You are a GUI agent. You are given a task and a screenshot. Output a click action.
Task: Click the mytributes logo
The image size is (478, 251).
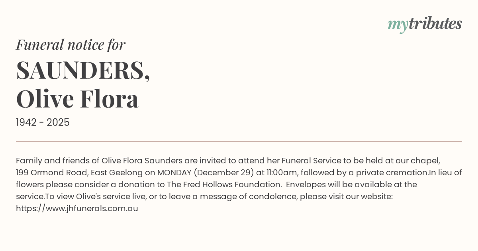(x=425, y=24)
